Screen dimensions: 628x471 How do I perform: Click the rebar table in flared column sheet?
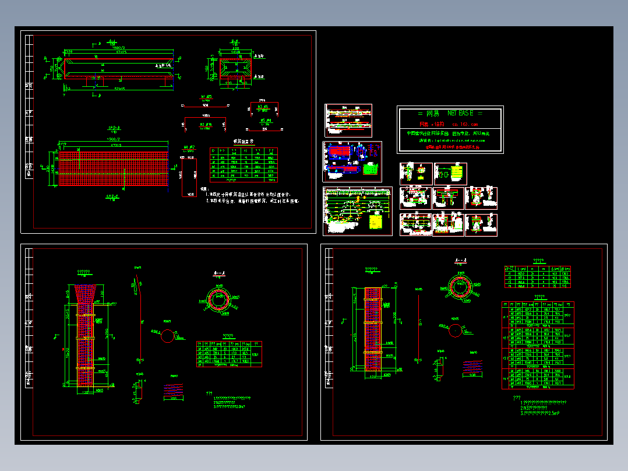tap(229, 354)
